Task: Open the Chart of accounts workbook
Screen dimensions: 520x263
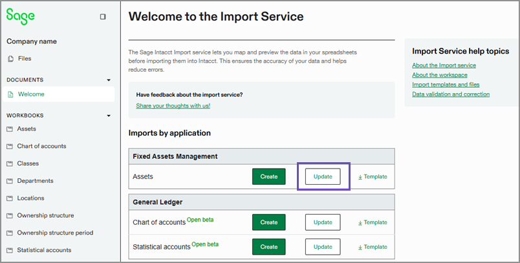Action: click(41, 146)
